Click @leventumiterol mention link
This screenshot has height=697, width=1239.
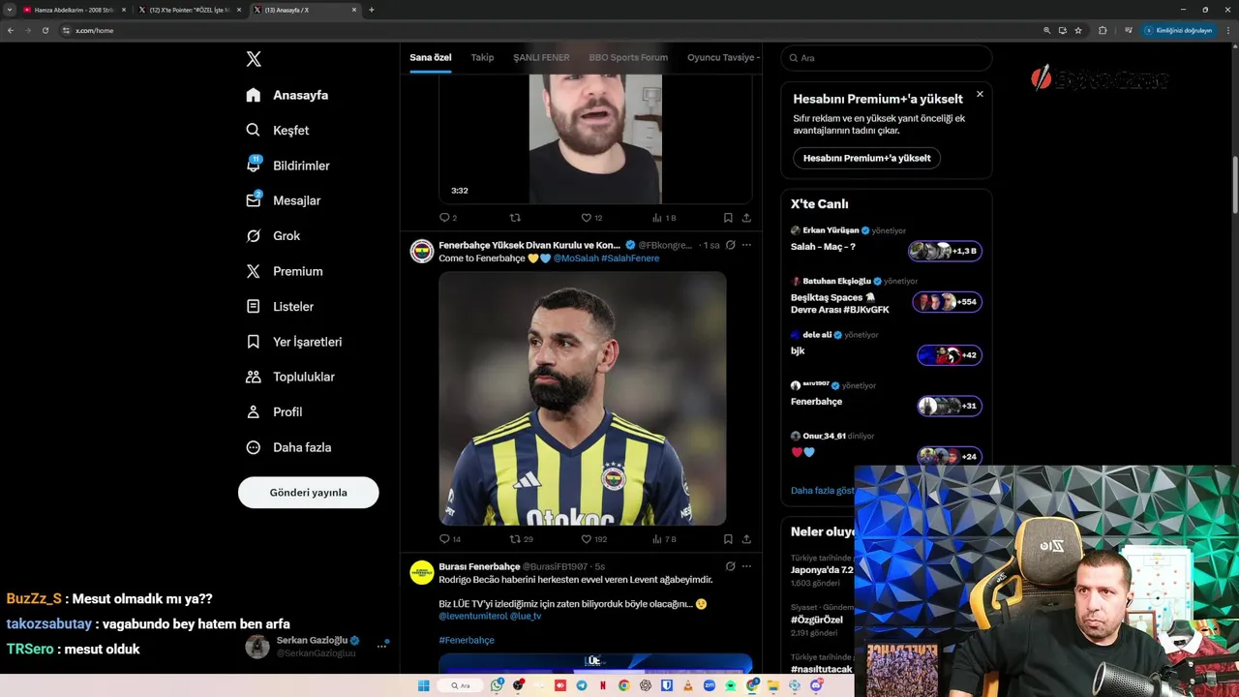[473, 616]
